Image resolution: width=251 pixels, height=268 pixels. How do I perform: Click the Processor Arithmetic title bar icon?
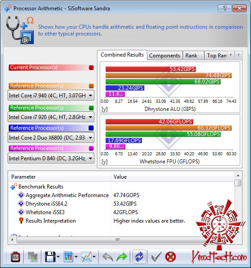point(8,8)
